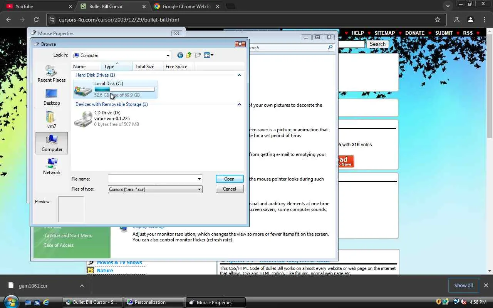Launch Internet Explorer from Quick Launch
493x308 pixels.
(x=46, y=302)
